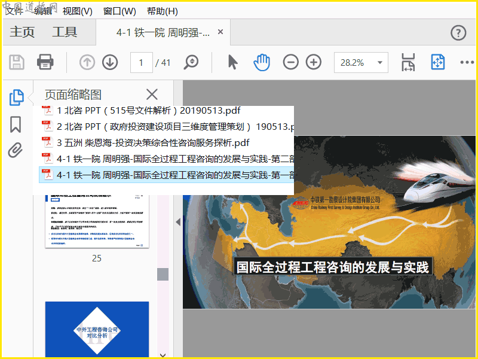Click the save floppy disk icon
The image size is (478, 359).
click(17, 62)
